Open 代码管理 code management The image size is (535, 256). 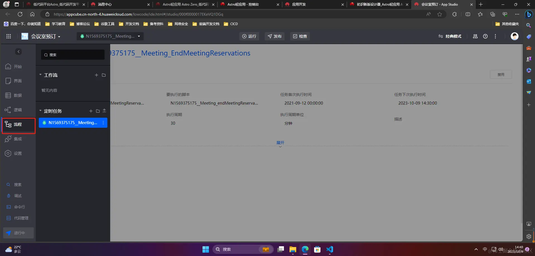pos(17,218)
